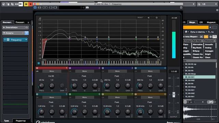
Task: Switch to the Показат. tab
Action: [x=20, y=22]
